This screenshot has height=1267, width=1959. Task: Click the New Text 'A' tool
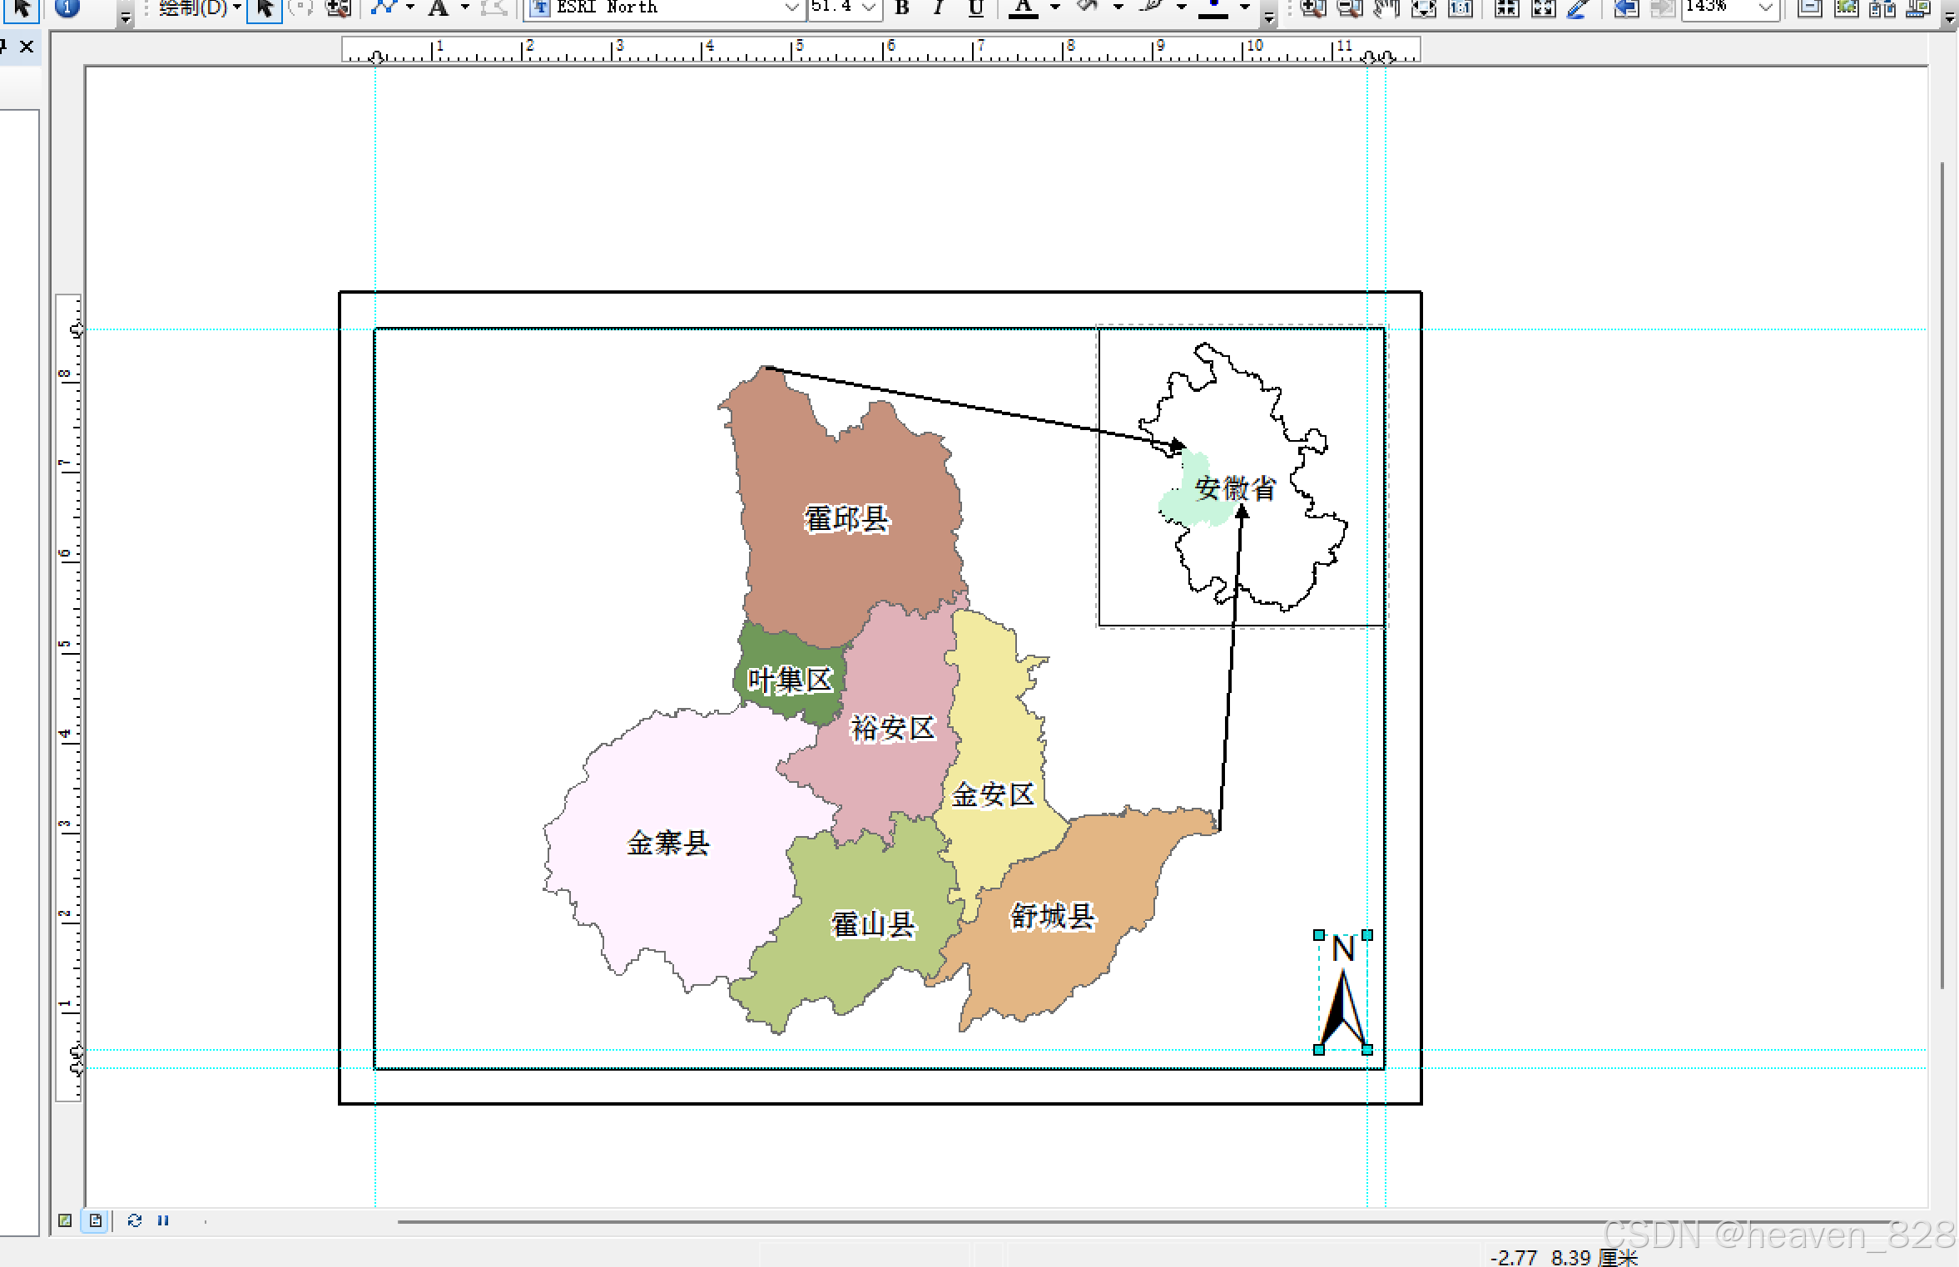438,8
